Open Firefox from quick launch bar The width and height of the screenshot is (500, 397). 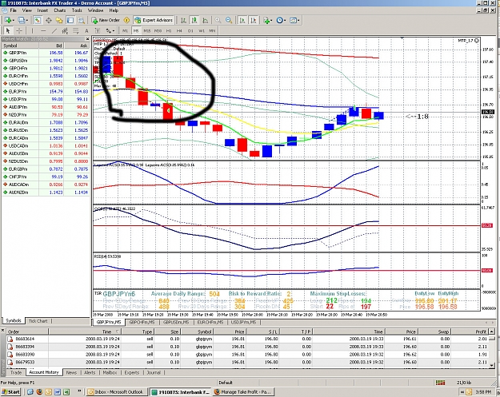(x=39, y=392)
